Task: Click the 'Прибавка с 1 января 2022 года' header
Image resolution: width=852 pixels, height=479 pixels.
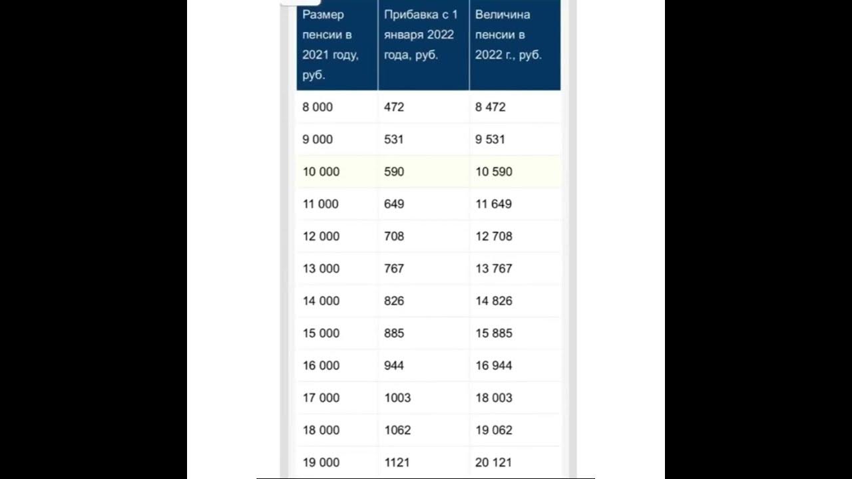Action: pos(423,45)
